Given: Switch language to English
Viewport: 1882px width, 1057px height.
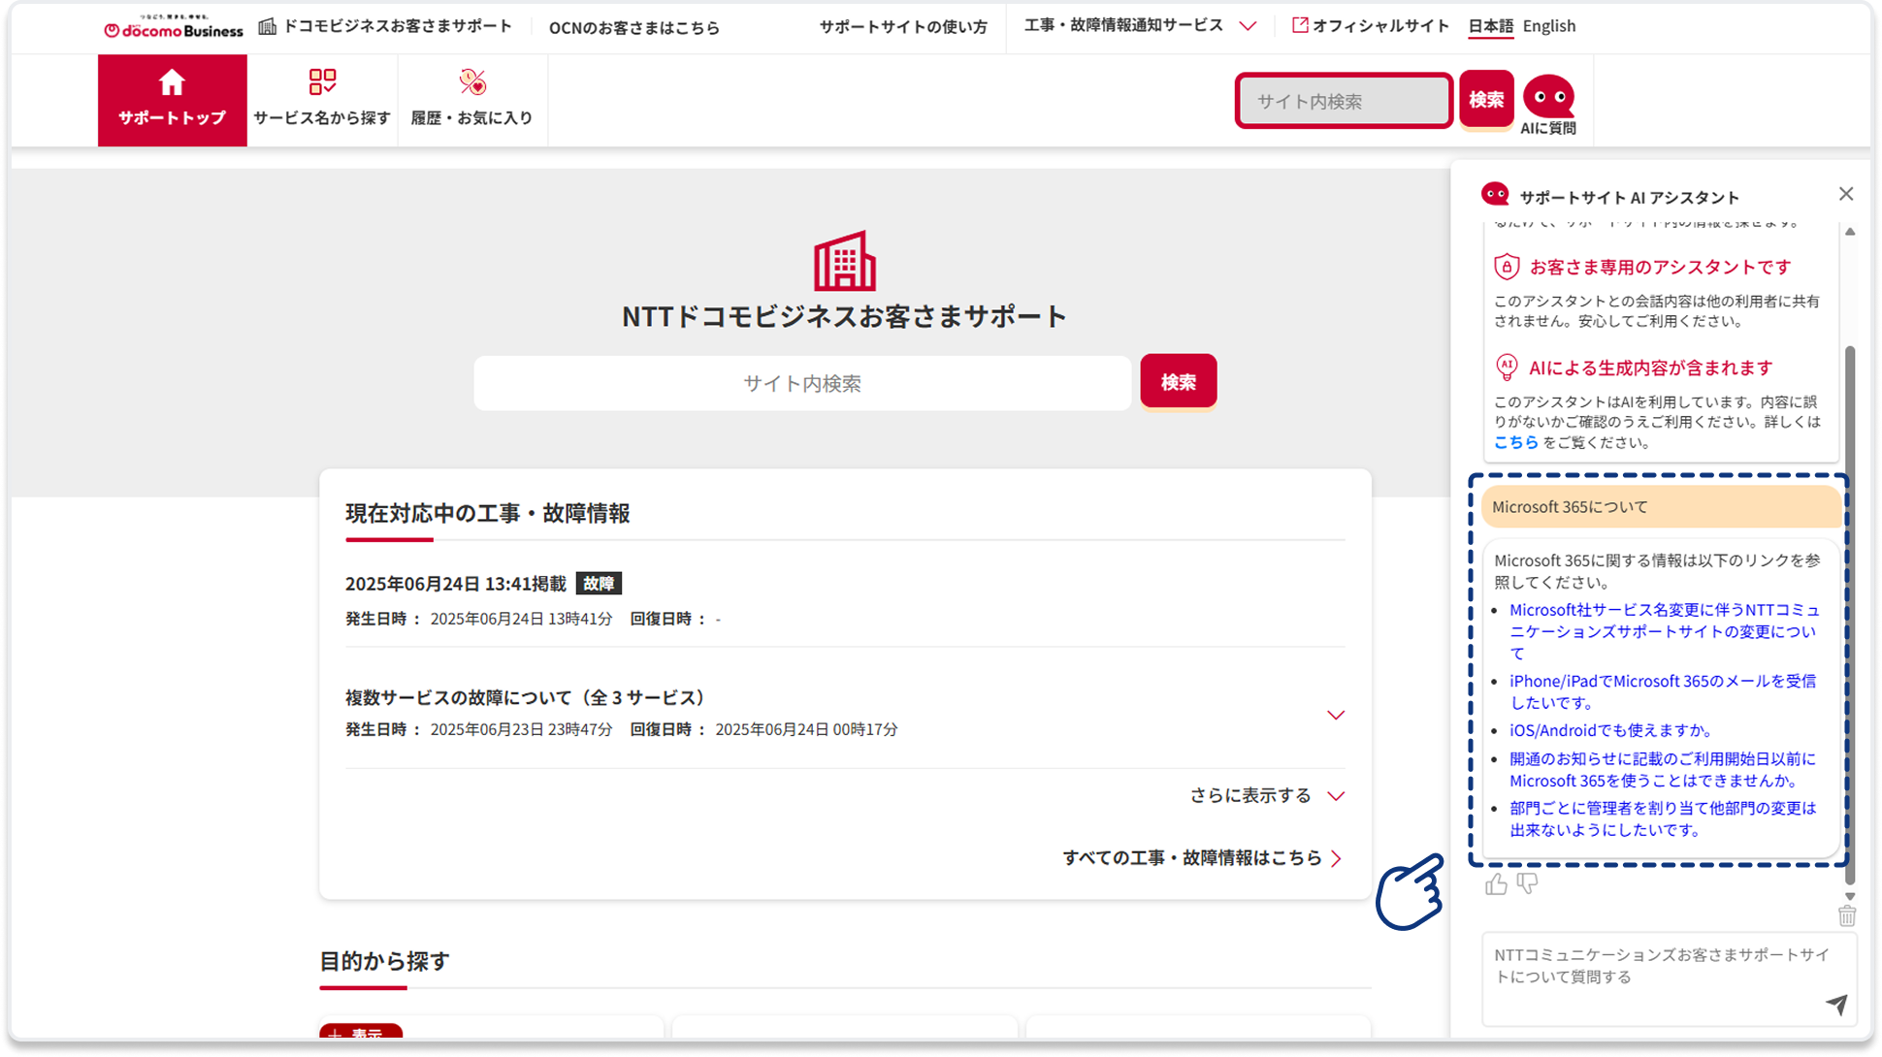Looking at the screenshot, I should coord(1548,26).
